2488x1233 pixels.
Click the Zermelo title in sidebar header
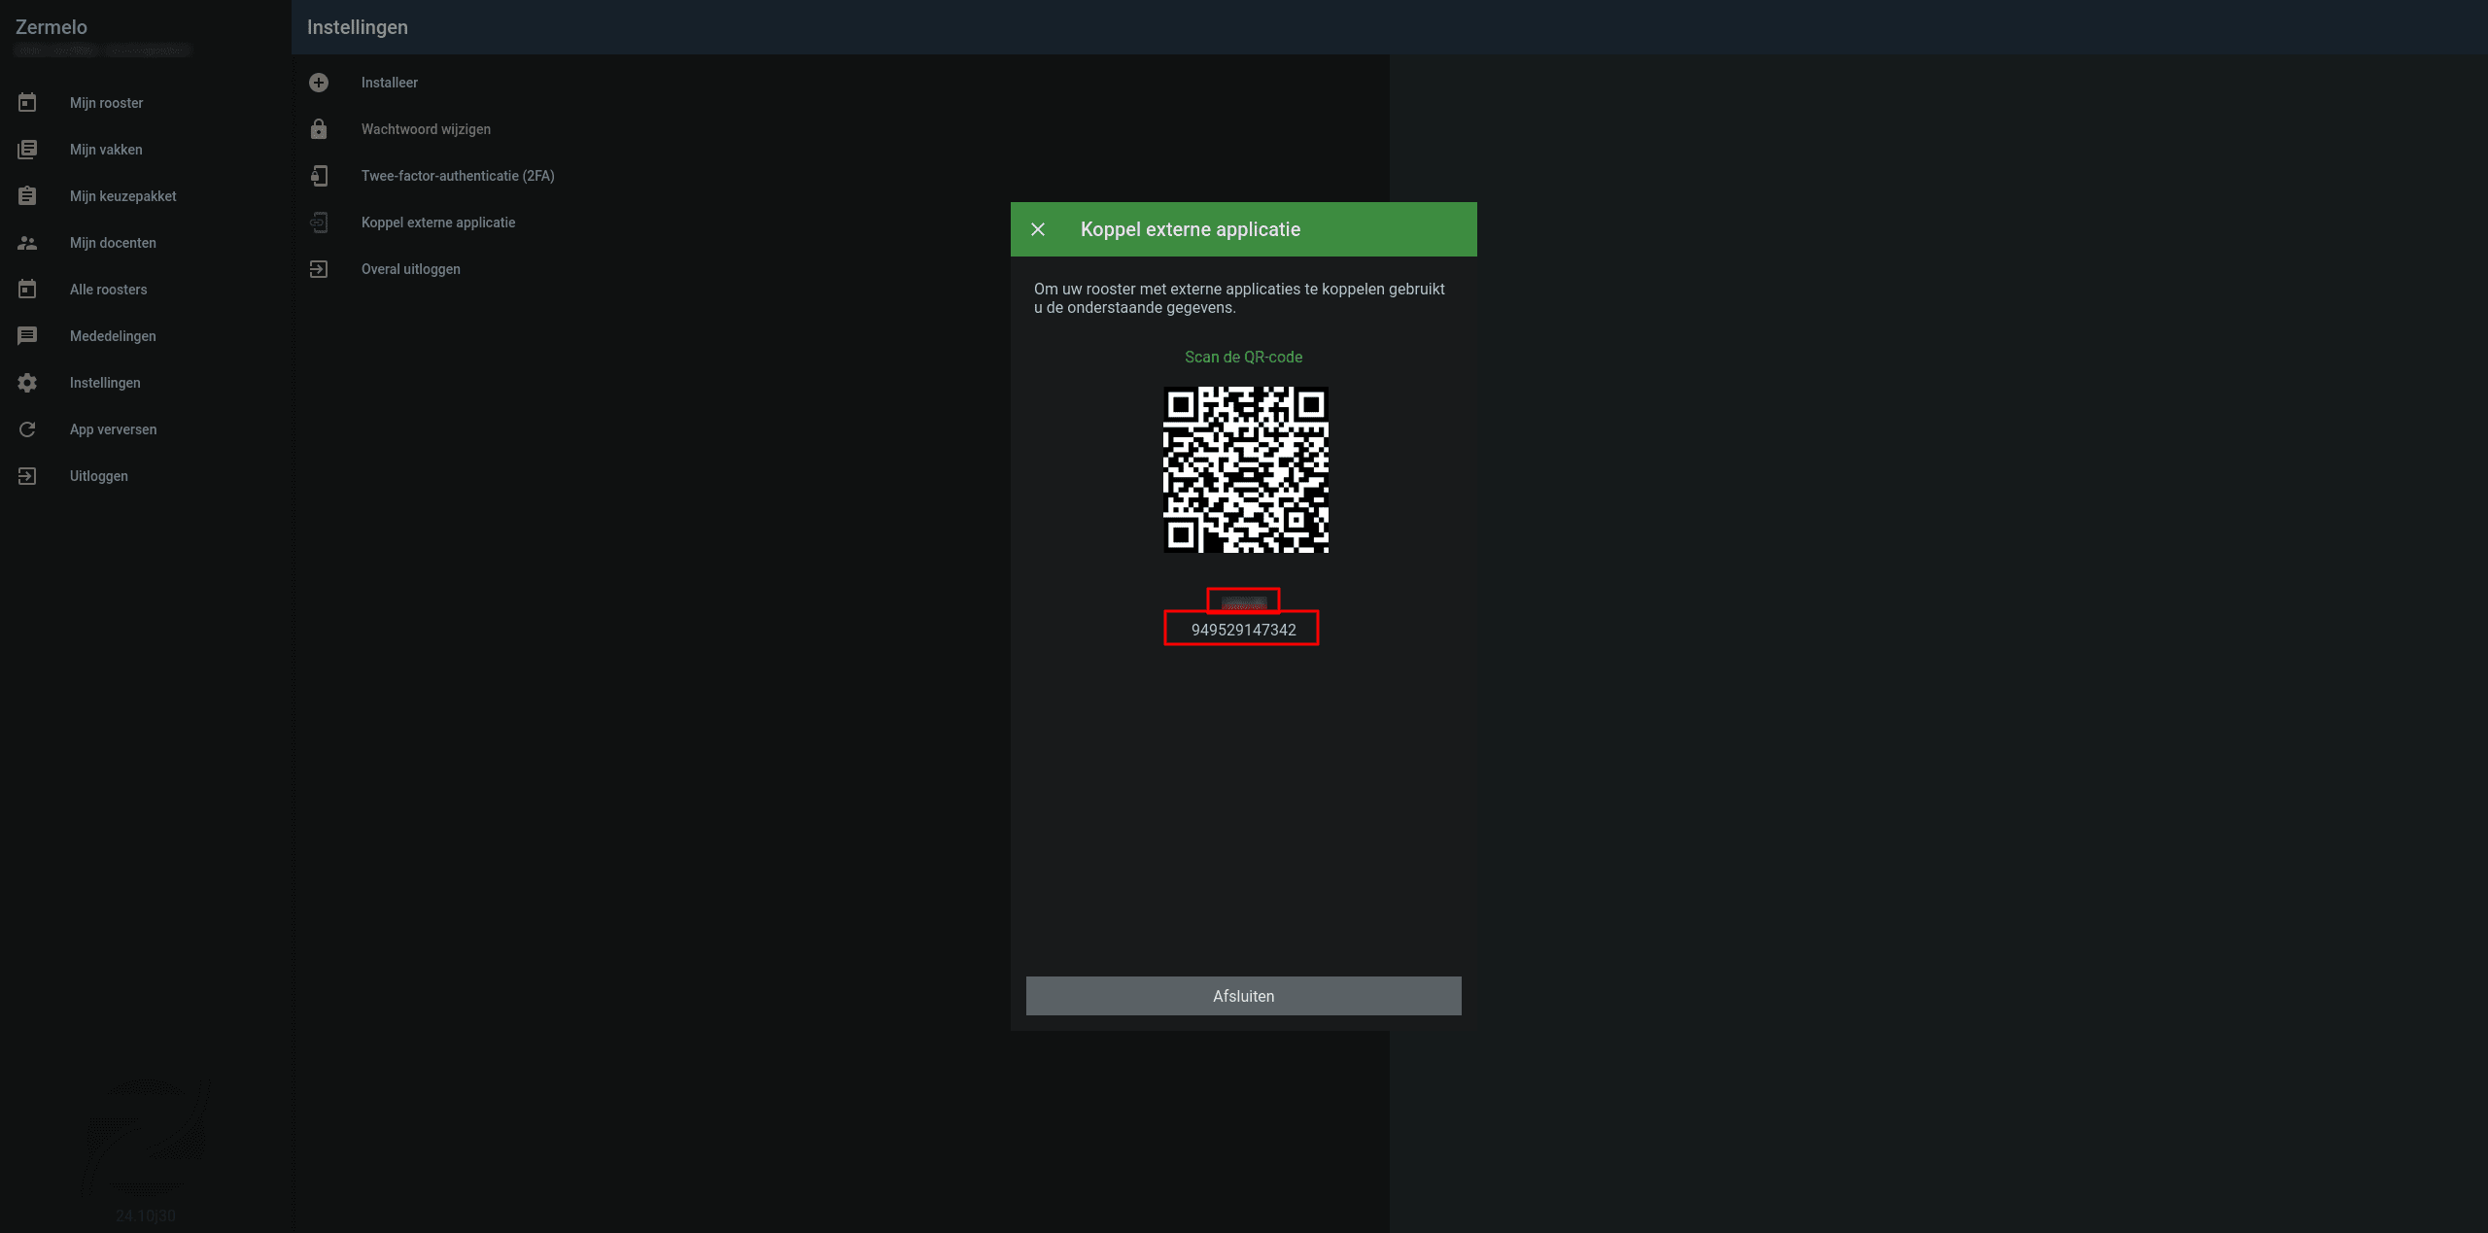tap(52, 27)
